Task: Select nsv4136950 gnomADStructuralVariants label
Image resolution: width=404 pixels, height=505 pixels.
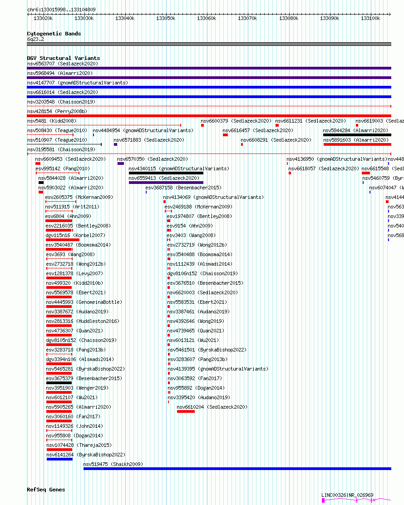Action: [337, 159]
